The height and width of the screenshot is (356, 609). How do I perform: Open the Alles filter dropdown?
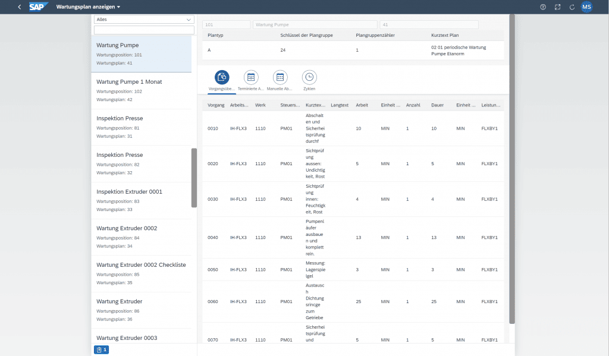tap(143, 19)
